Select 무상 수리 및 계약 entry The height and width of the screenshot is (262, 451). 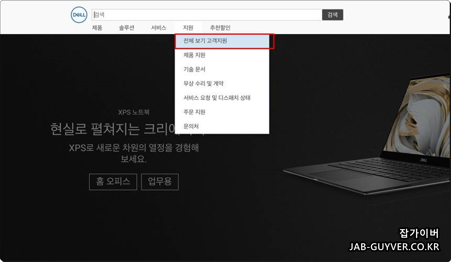[x=222, y=83]
